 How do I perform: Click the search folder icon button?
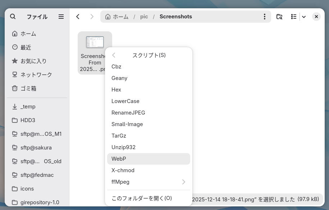tap(279, 17)
